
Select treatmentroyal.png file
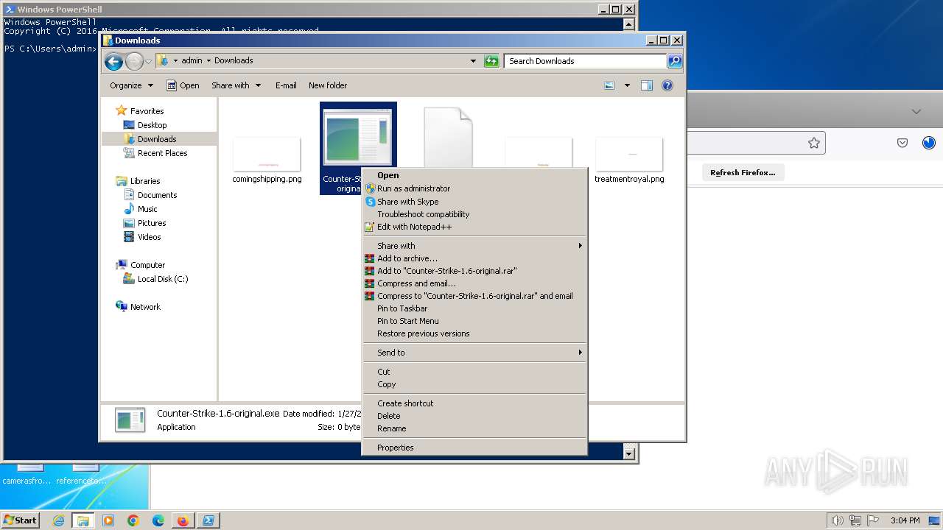629,160
